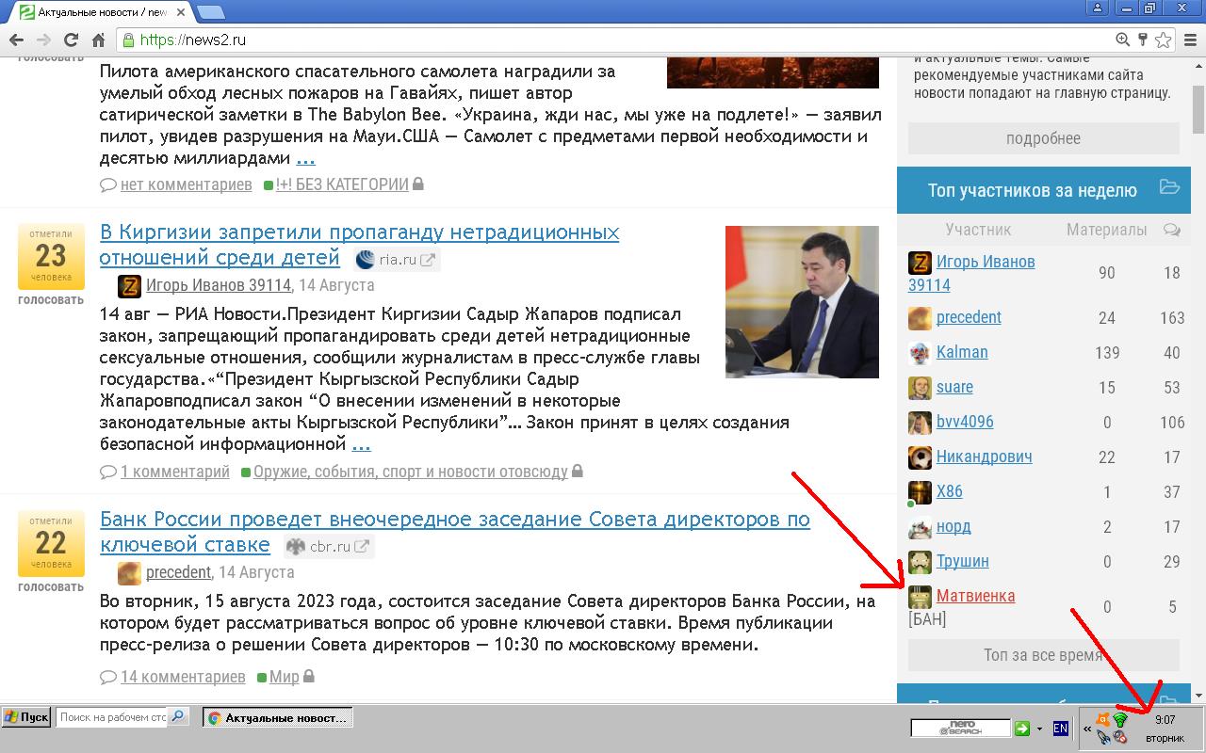
Task: Open the Пуск start menu
Action: point(26,717)
